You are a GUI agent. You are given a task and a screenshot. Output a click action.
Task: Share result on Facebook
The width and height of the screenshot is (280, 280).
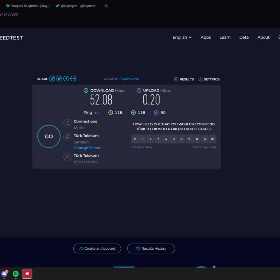pyautogui.click(x=66, y=79)
